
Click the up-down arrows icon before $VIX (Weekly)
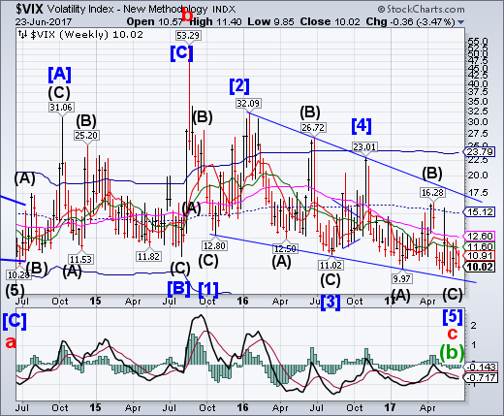tap(22, 34)
